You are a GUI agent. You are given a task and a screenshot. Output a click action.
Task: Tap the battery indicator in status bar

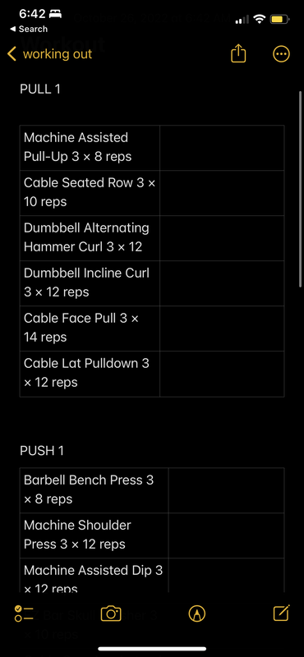coord(279,19)
